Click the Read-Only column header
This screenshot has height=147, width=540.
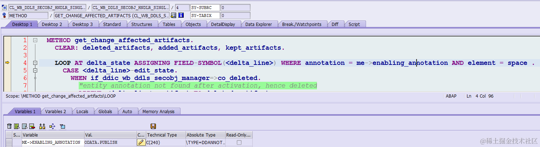click(x=239, y=135)
